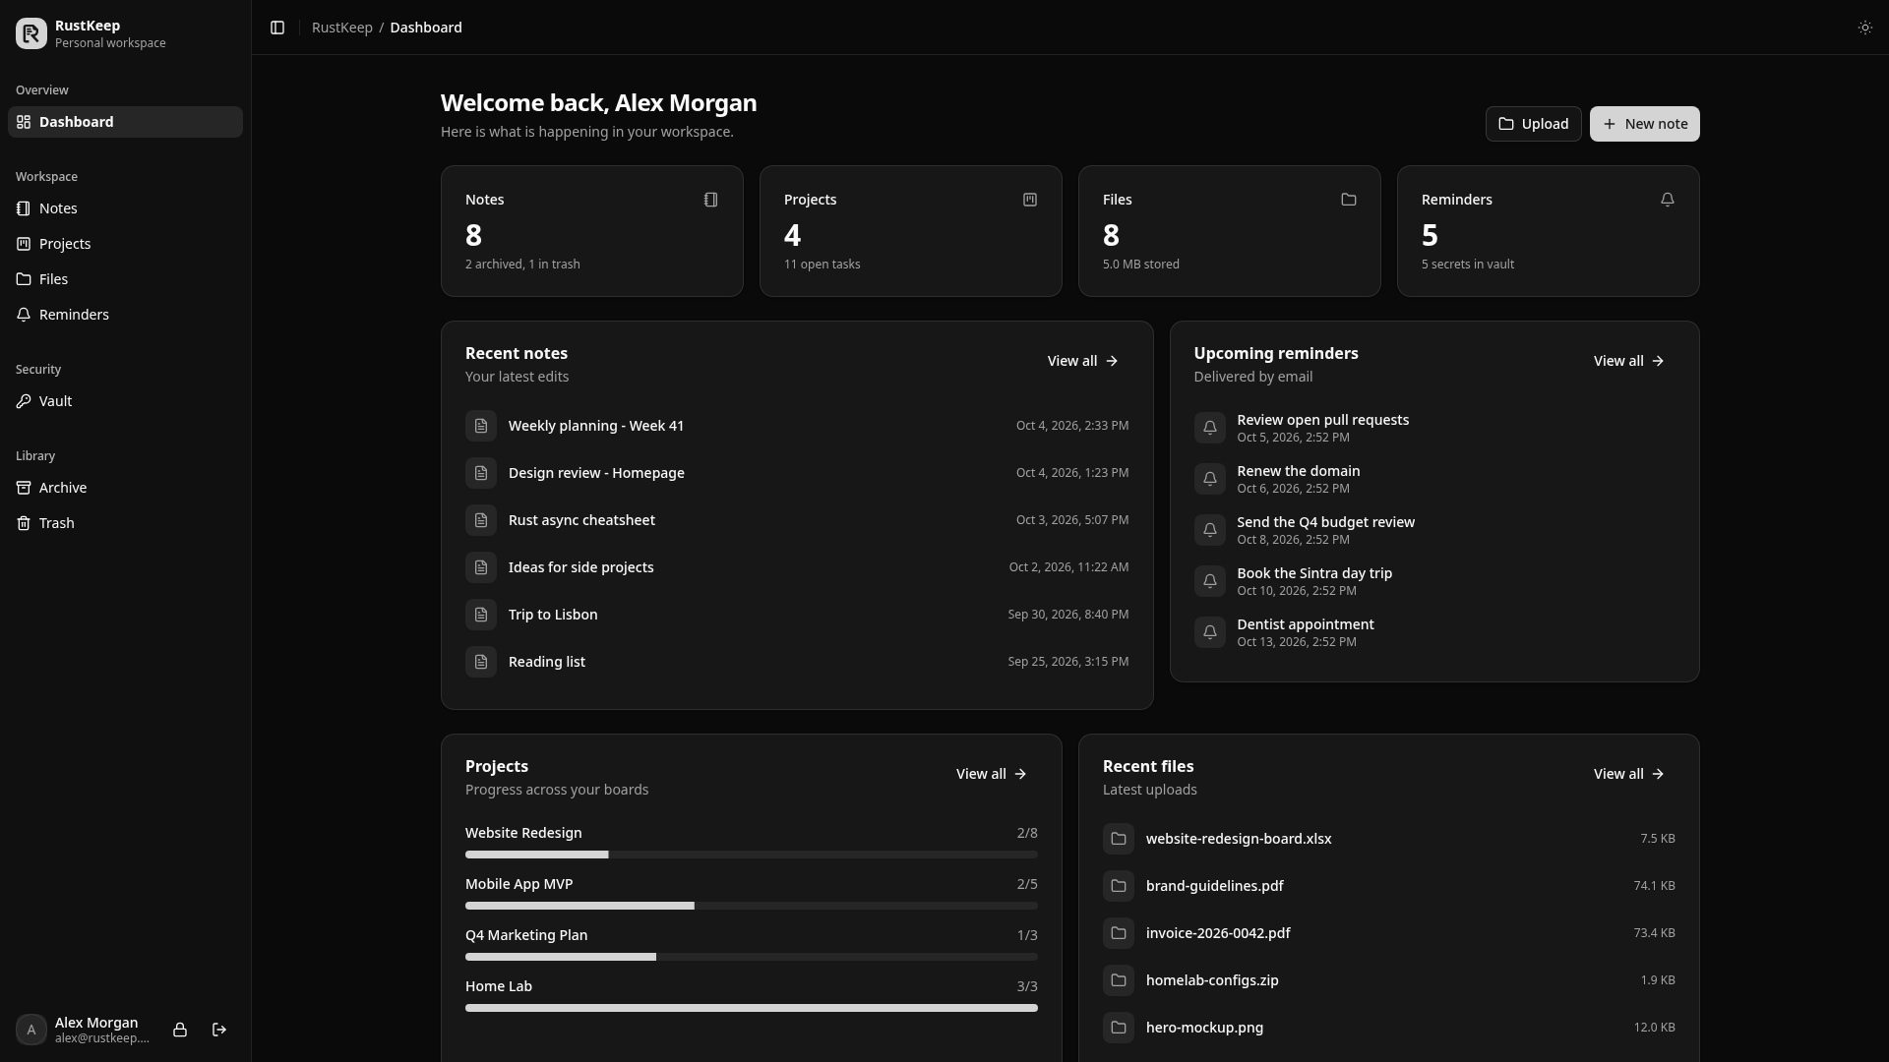Click the Notes card notebook icon
The height and width of the screenshot is (1062, 1889).
[x=711, y=200]
